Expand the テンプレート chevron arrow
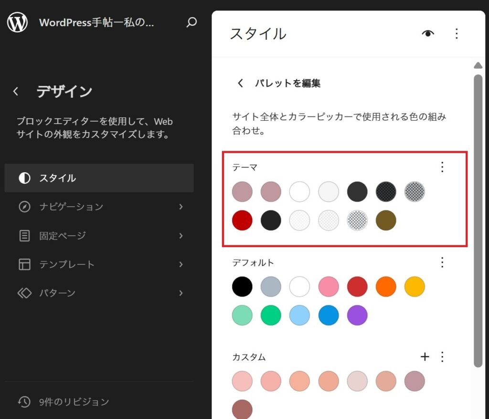Image resolution: width=489 pixels, height=419 pixels. click(x=181, y=264)
